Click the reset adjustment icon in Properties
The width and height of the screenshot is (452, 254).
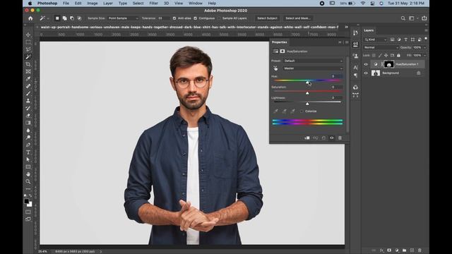(x=323, y=138)
